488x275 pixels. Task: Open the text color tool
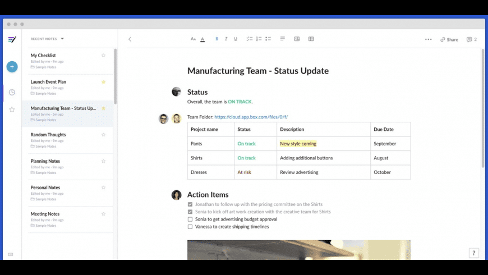click(x=202, y=39)
